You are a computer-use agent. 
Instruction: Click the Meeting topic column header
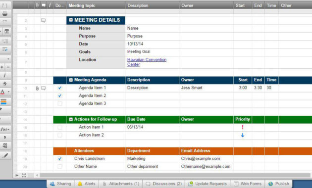(x=96, y=5)
